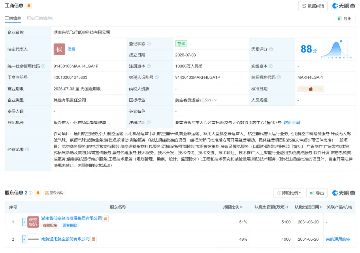Click orange bell icon beside 股东信息
360x253 pixels.
(38, 193)
